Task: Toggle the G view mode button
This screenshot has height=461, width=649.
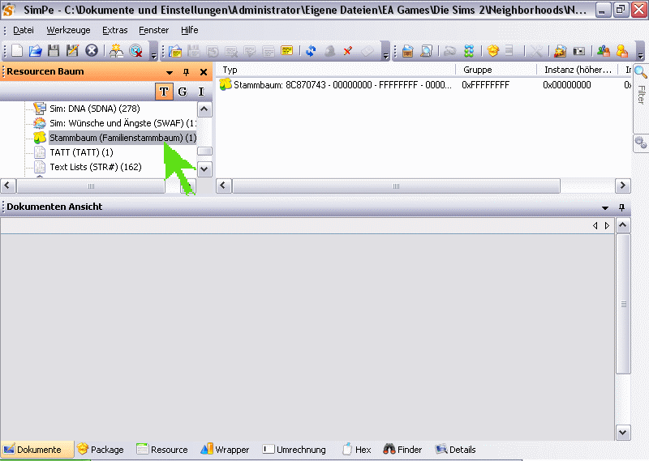Action: [183, 92]
